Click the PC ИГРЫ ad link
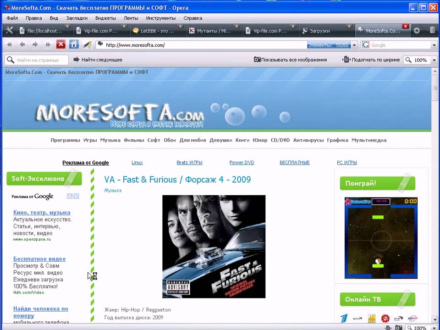The width and height of the screenshot is (440, 330). click(x=347, y=162)
